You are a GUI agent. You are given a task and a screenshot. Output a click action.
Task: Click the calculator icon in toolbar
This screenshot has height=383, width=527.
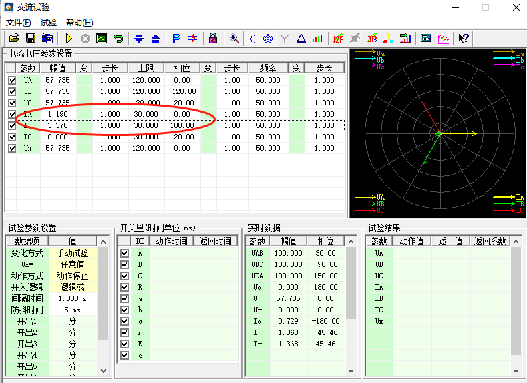click(x=426, y=39)
